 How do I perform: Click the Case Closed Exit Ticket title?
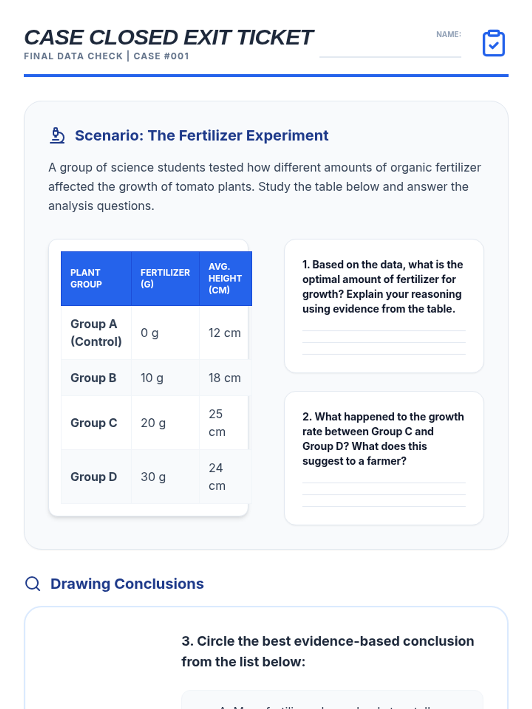click(168, 37)
